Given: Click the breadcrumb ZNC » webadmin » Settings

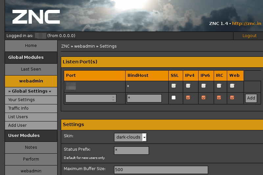Looking at the screenshot, I should pyautogui.click(x=89, y=46).
